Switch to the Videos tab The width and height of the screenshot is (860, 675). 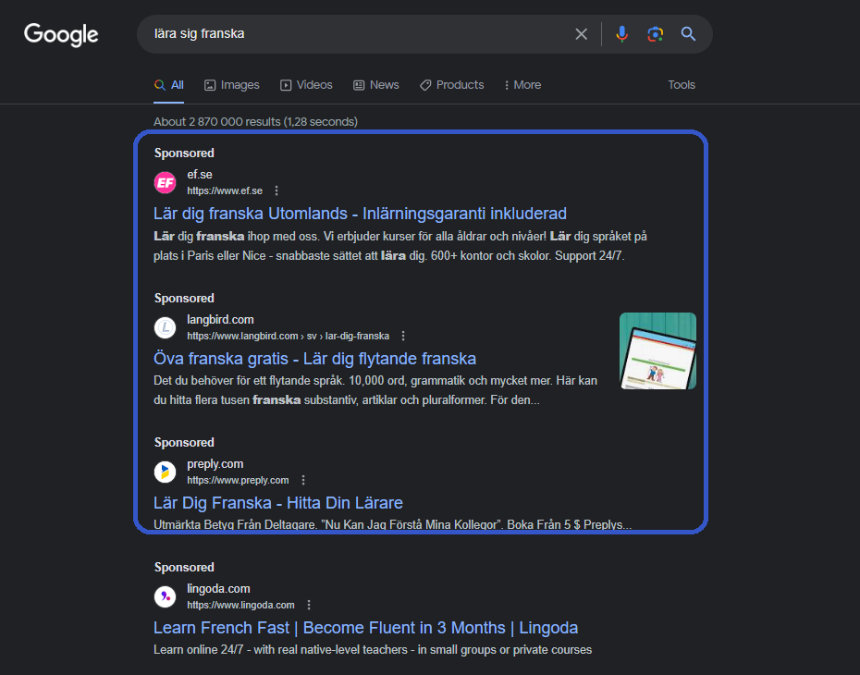tap(306, 85)
